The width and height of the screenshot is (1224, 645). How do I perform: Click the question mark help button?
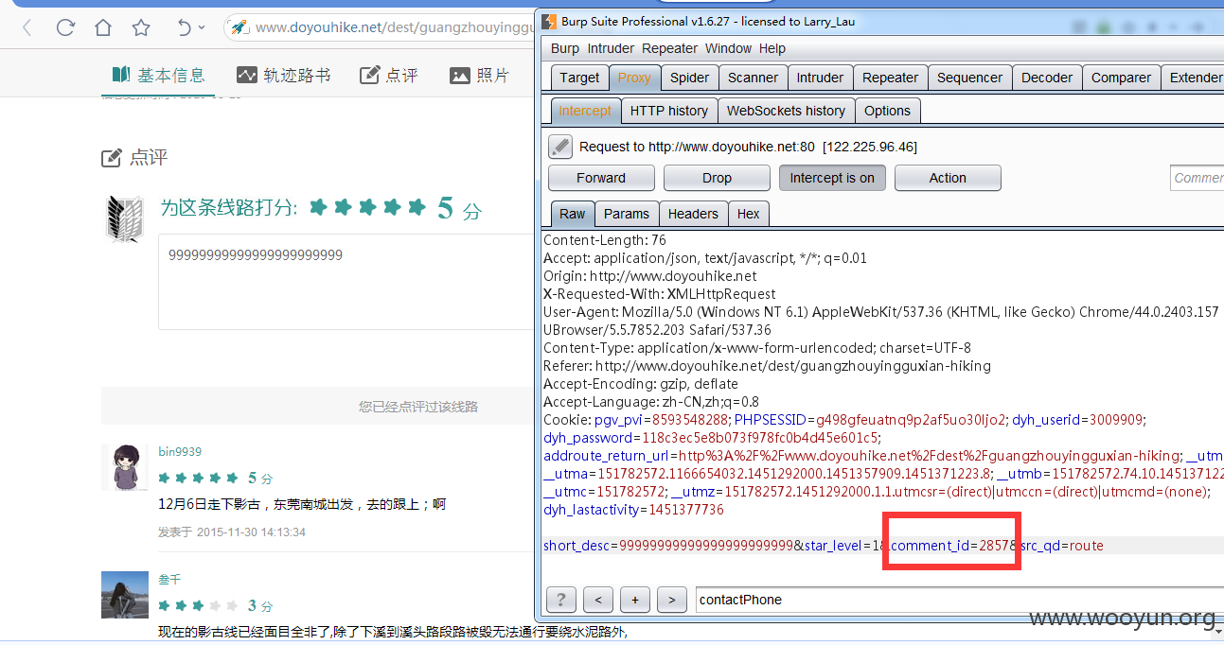pos(560,599)
